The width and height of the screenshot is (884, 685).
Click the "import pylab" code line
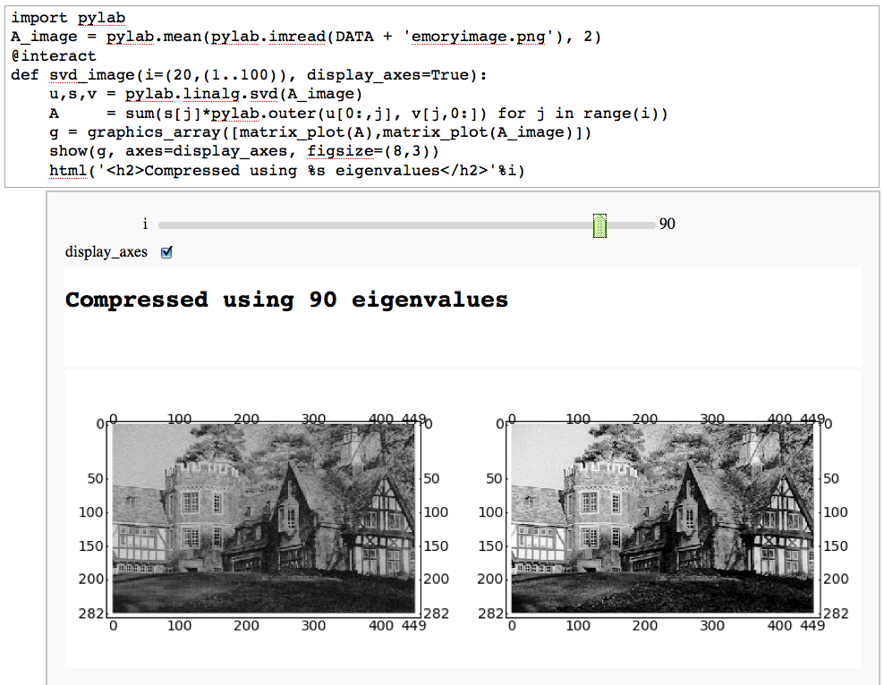pyautogui.click(x=68, y=18)
